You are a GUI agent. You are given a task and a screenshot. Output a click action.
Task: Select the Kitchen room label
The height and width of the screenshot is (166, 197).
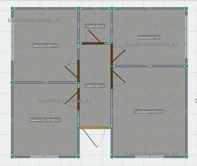149,38
